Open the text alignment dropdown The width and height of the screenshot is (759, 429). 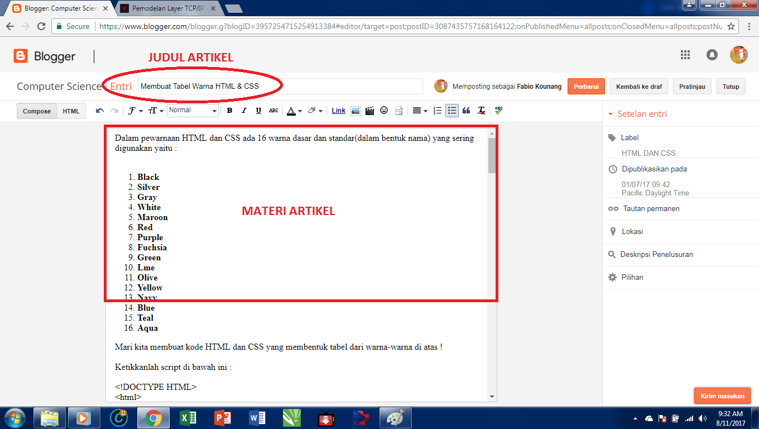point(418,110)
